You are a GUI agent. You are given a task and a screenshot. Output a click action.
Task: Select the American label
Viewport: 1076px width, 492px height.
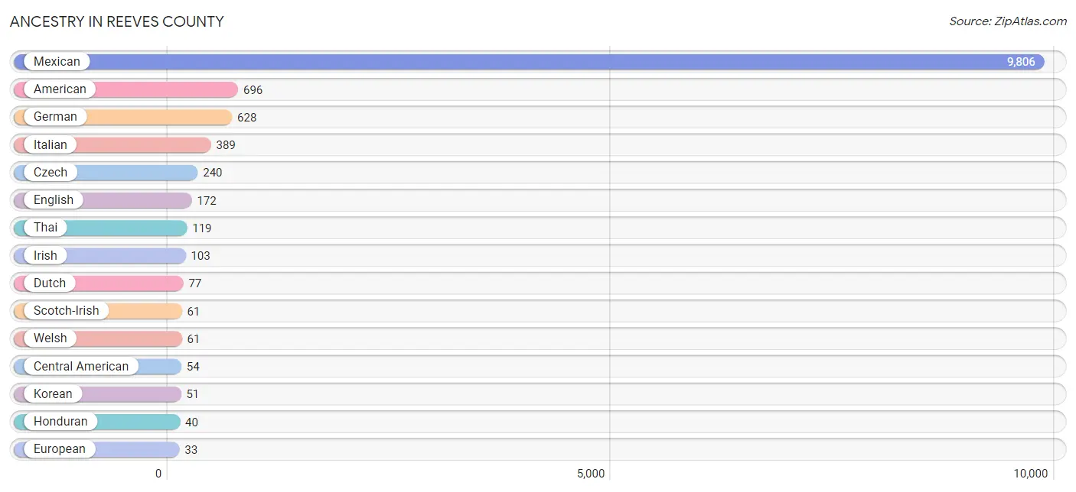coord(60,89)
